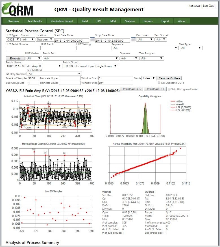Viewport: 220px width, 247px height.
Task: Click the Normal Probability Plot
Action: point(147,164)
